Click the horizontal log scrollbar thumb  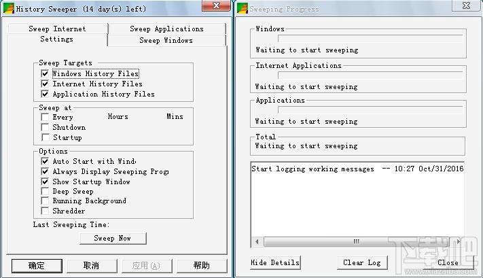[x=357, y=241]
